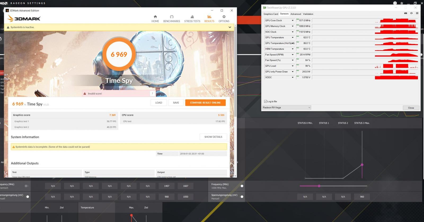This screenshot has height=222, width=424.
Task: Take a GPU-Z screenshot with camera icon
Action: point(405,13)
